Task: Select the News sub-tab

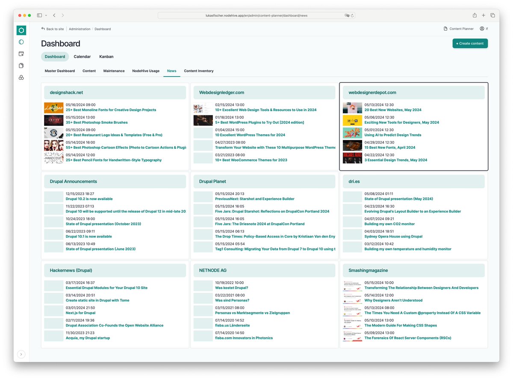Action: [172, 71]
